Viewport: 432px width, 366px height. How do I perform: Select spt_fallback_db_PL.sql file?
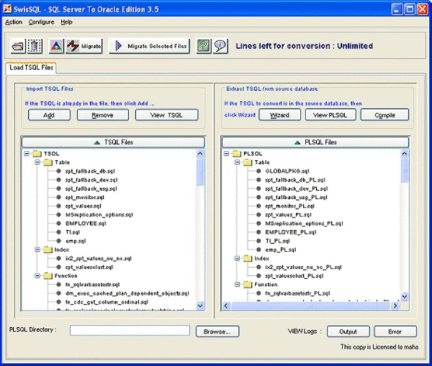tap(295, 180)
